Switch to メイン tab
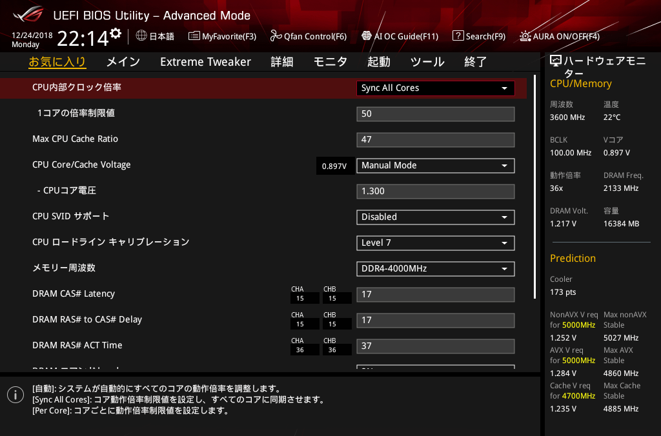Screen dimensions: 661x436 point(123,62)
